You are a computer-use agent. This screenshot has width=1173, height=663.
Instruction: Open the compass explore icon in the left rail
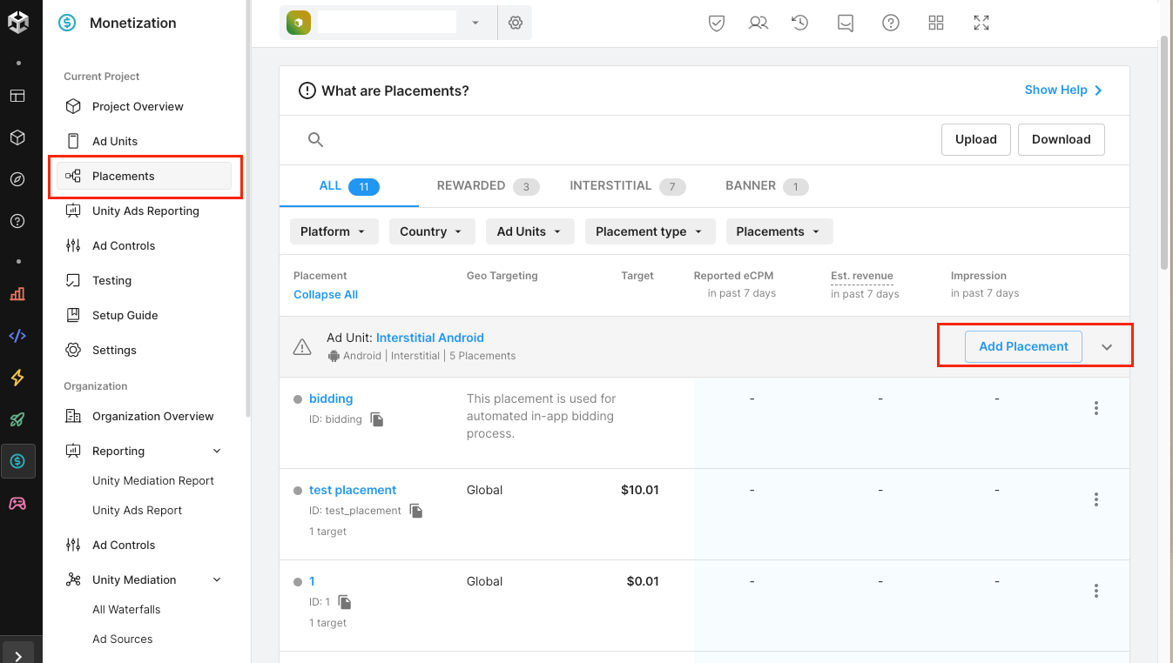tap(17, 179)
